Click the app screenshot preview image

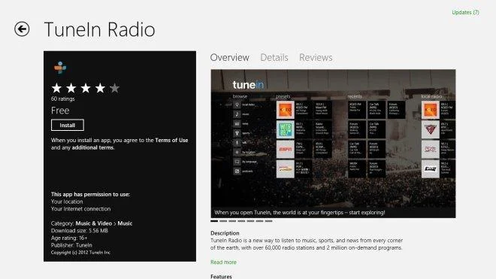(333, 144)
